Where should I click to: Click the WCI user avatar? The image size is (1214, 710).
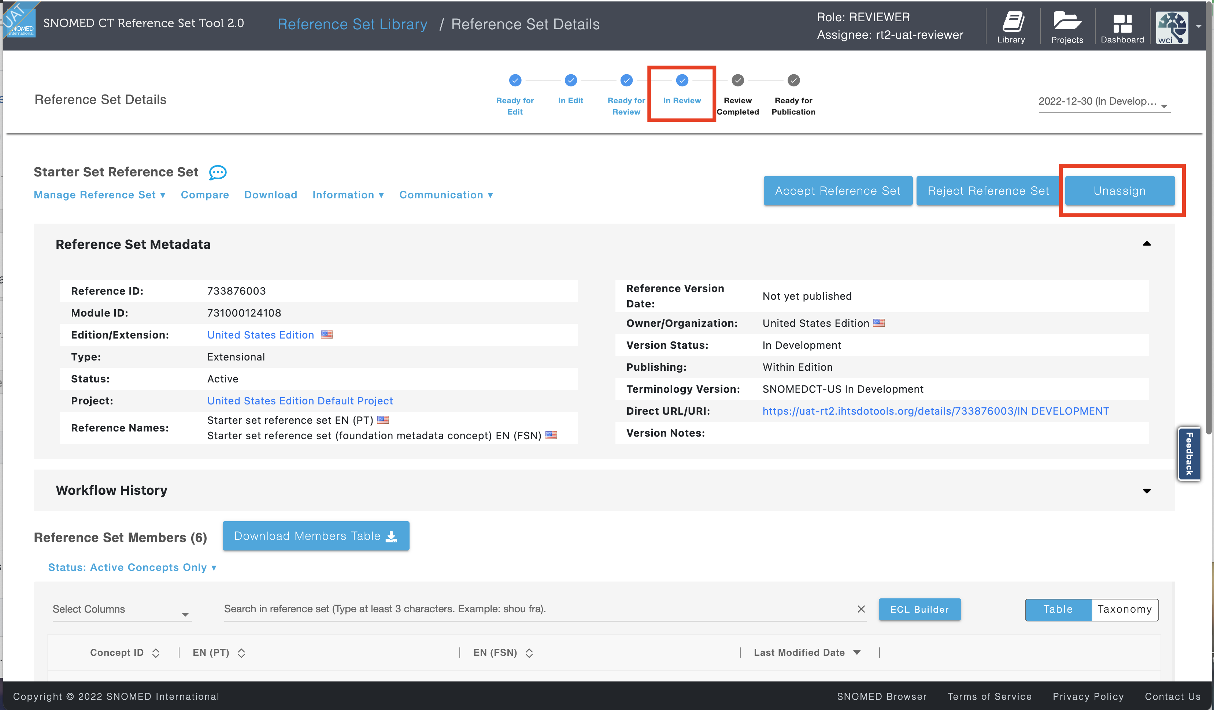pos(1172,27)
